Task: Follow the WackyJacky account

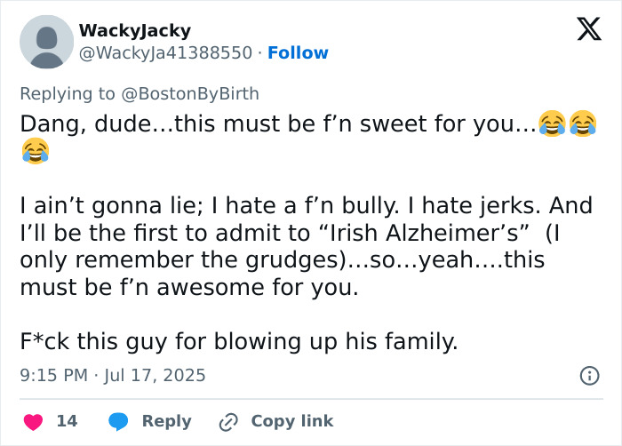Action: coord(298,53)
